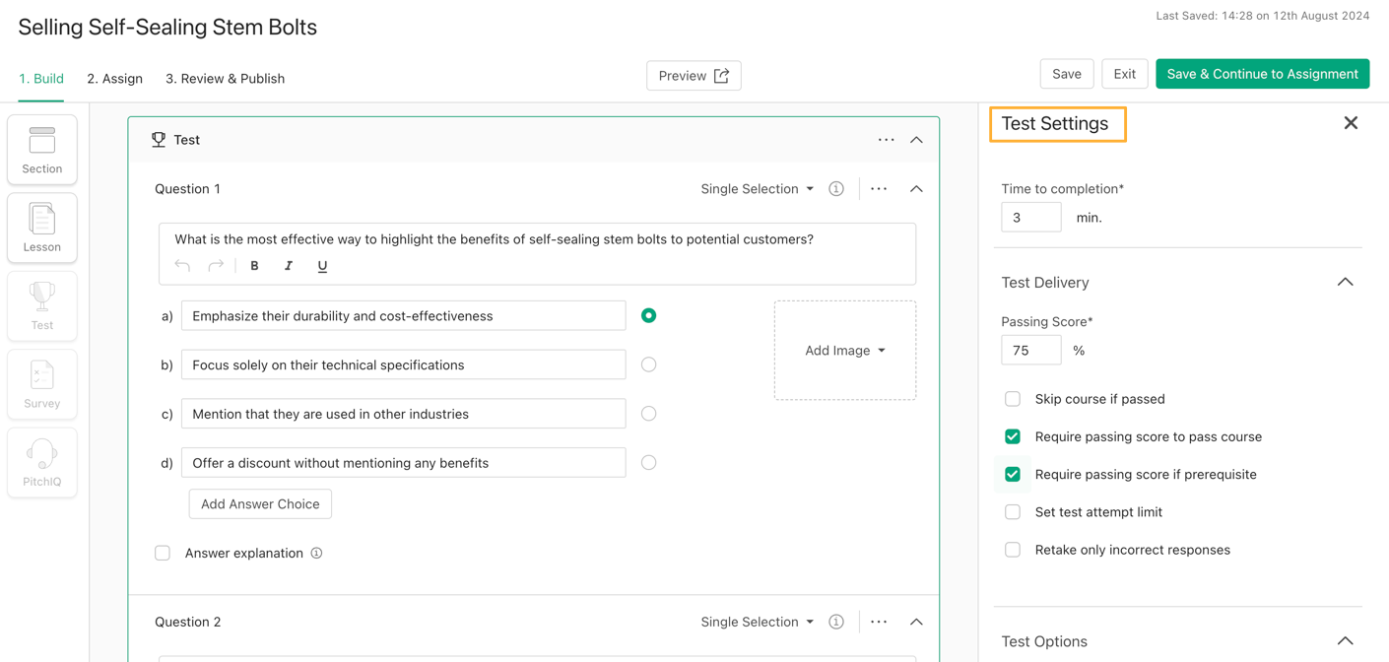The height and width of the screenshot is (662, 1389).
Task: Add a PitchIQ block from sidebar
Action: coord(41,462)
